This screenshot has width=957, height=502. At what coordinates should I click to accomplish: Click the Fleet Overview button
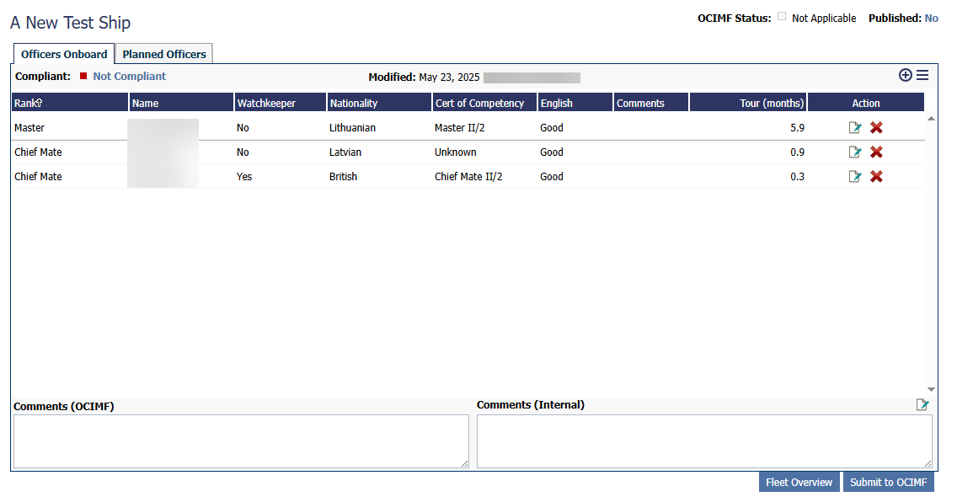coord(799,482)
